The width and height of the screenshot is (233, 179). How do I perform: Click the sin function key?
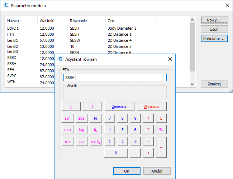click(67, 141)
